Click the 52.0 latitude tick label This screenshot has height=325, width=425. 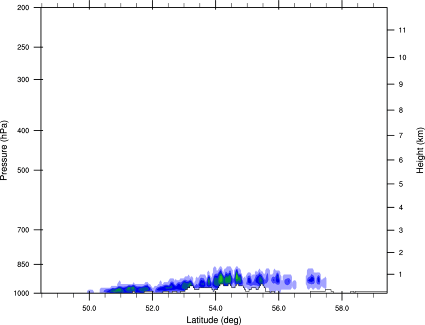pos(152,308)
